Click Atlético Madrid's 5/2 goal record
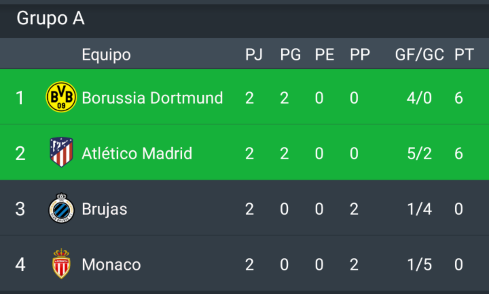Viewport: 489px width, 294px height. point(419,154)
